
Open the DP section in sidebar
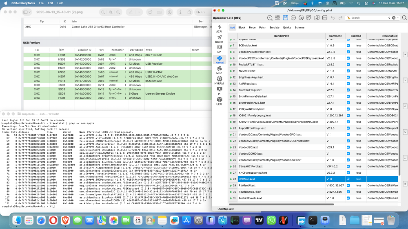[219, 49]
